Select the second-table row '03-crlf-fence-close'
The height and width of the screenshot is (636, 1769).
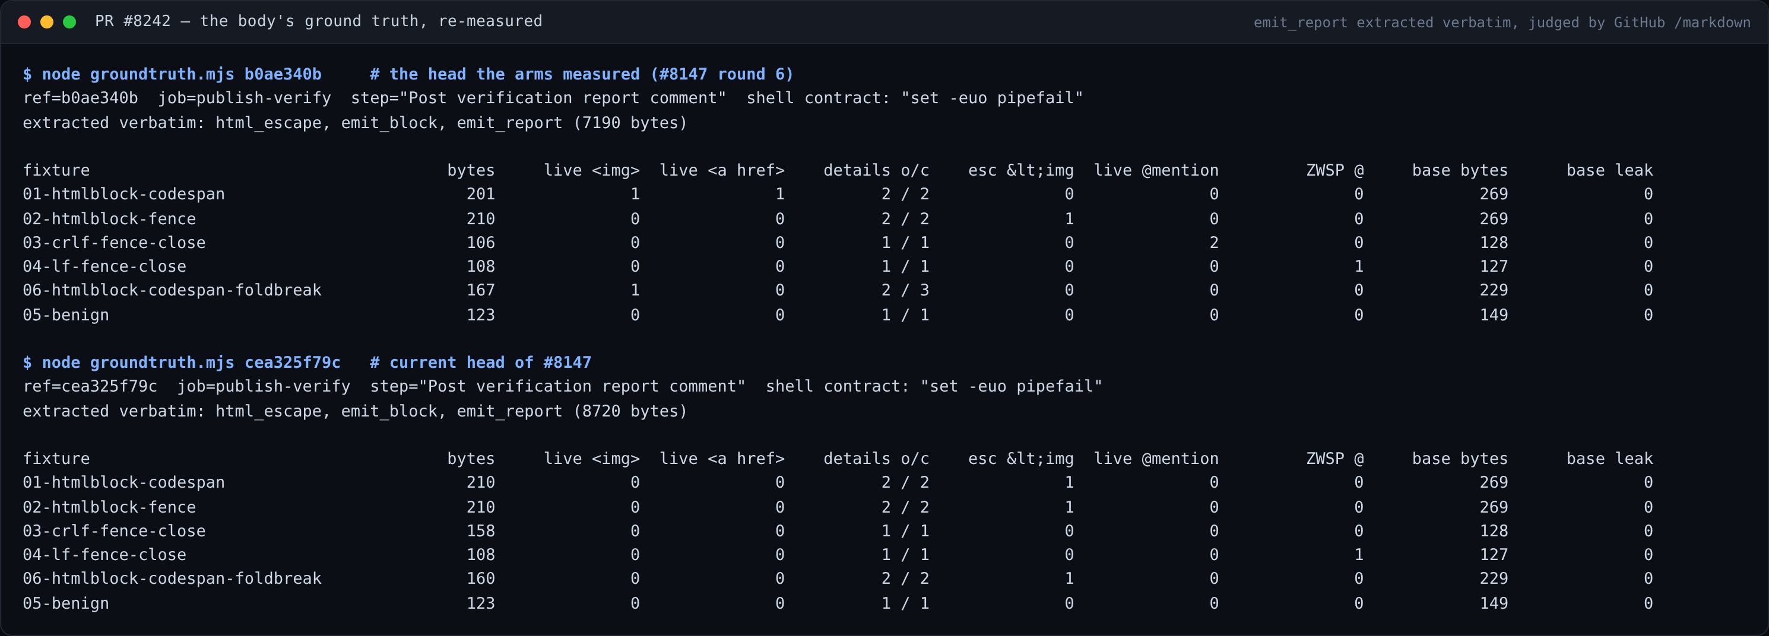click(x=838, y=531)
